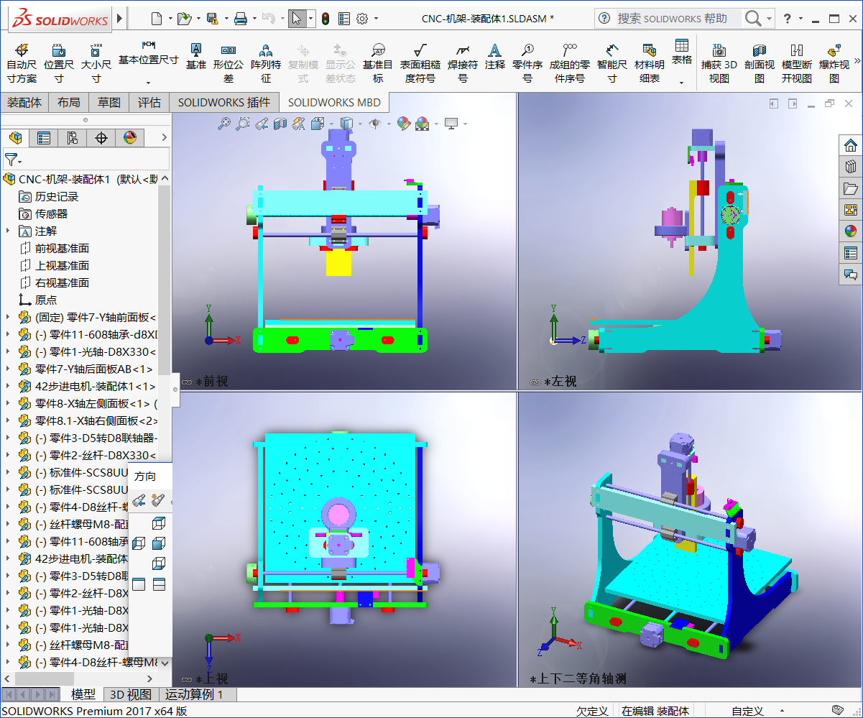Click the 材料明细表 tool

650,63
